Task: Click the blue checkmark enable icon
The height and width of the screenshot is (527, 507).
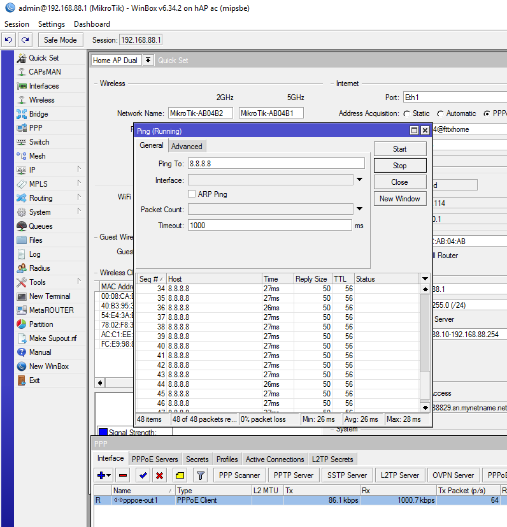Action: (x=143, y=475)
